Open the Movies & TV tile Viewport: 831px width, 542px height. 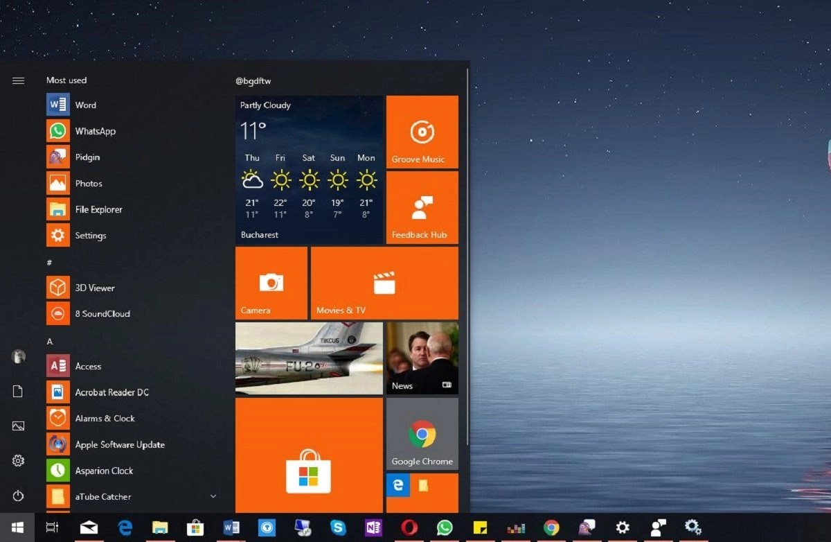384,283
